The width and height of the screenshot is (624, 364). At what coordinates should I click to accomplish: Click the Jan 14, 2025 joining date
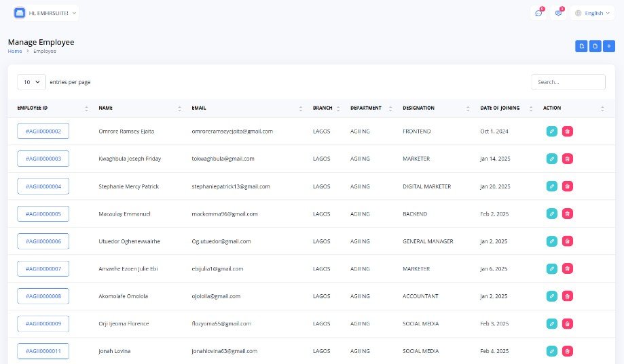click(495, 159)
